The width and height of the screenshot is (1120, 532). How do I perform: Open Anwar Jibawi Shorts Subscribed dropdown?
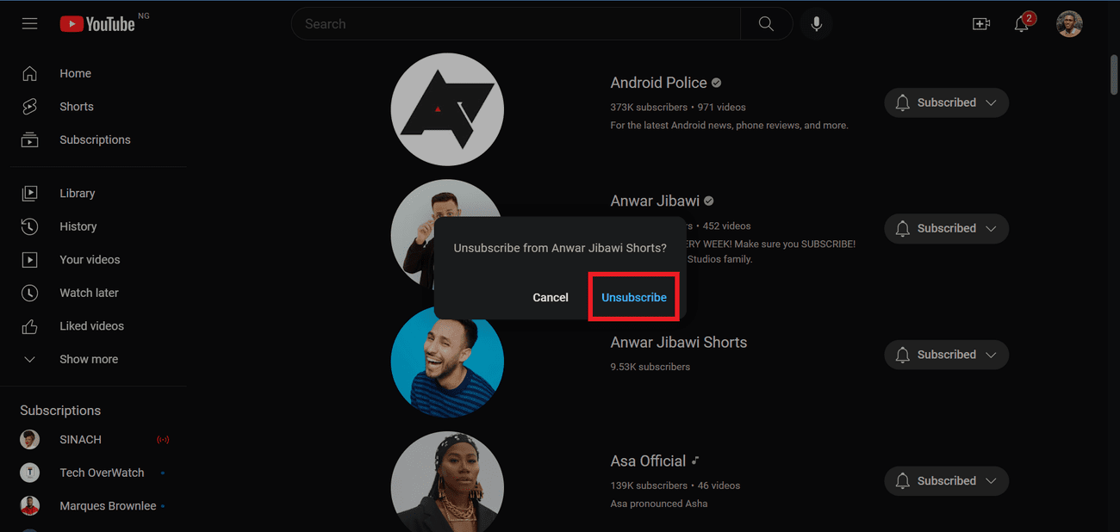pos(946,355)
